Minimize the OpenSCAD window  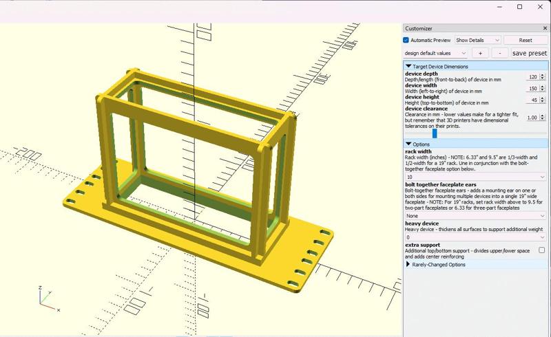pyautogui.click(x=501, y=7)
